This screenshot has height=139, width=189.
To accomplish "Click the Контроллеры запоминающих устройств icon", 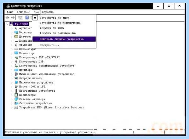I will tap(16, 66).
